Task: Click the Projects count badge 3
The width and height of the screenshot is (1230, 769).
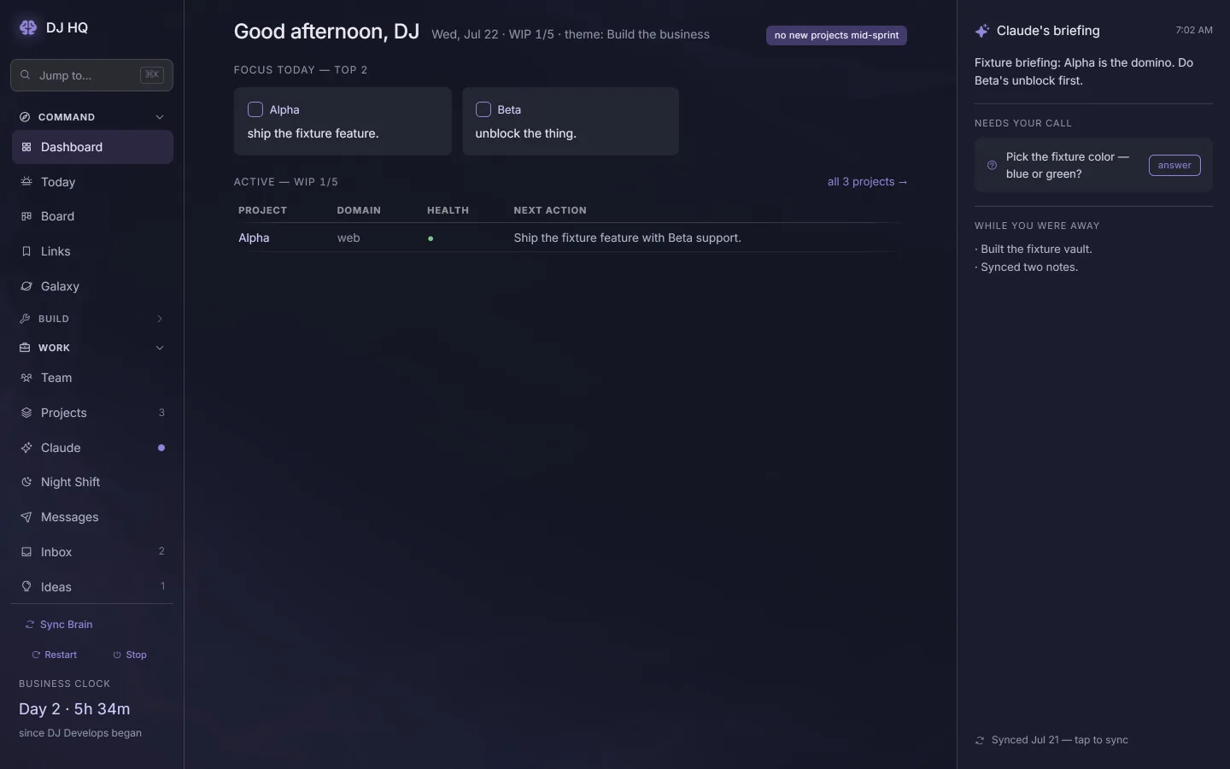Action: click(161, 413)
